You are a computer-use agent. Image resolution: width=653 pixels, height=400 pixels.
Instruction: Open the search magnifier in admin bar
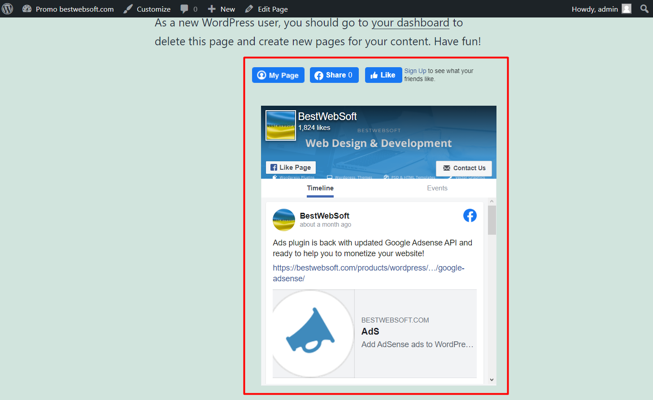(644, 9)
